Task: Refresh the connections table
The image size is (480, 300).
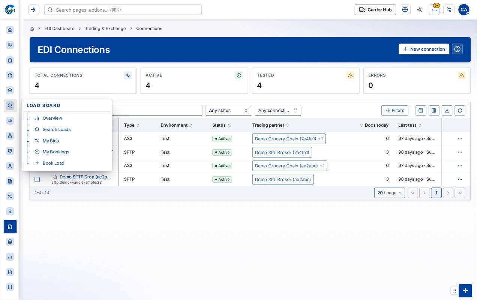Action: (x=460, y=110)
